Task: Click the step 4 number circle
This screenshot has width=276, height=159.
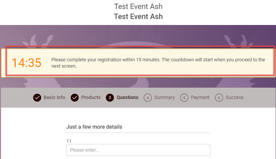Action: click(x=148, y=98)
